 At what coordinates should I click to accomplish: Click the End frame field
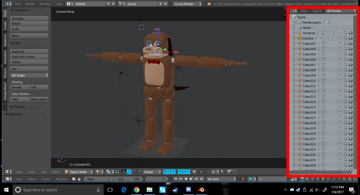[129, 179]
